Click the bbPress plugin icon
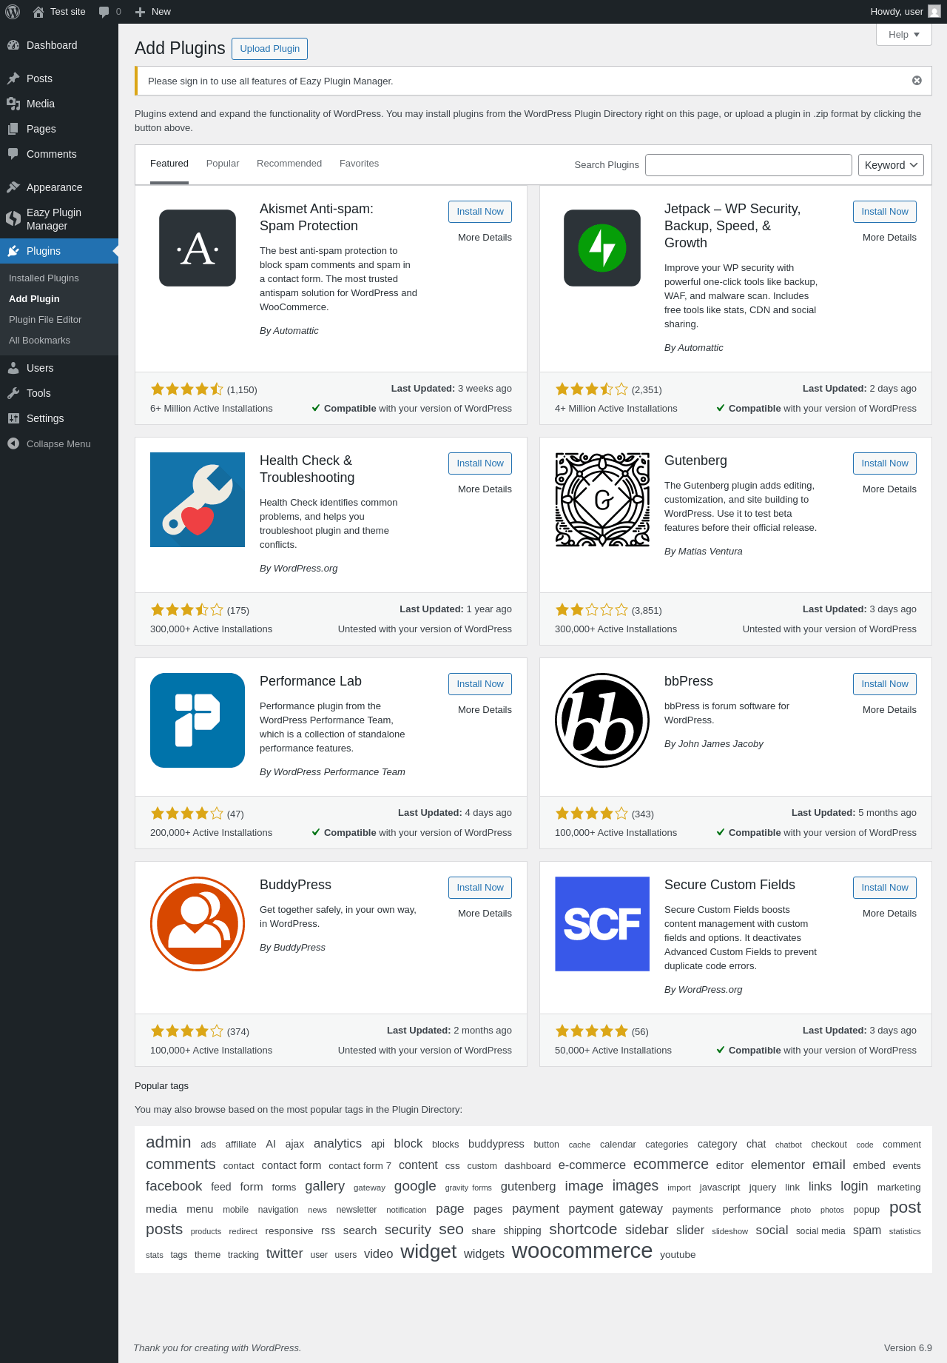Image resolution: width=947 pixels, height=1363 pixels. [602, 720]
